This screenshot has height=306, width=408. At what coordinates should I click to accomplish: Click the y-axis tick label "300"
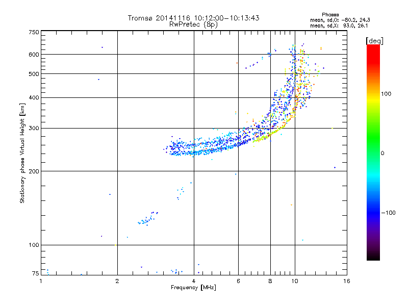[34, 129]
